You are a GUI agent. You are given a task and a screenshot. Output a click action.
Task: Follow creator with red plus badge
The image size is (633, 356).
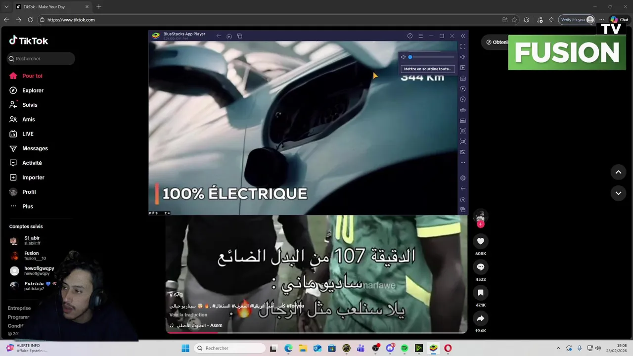(480, 224)
